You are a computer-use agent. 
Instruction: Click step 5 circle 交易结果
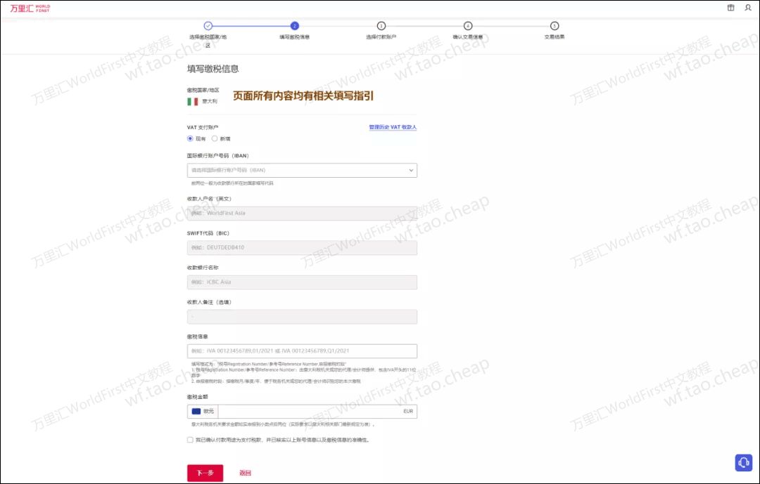(x=555, y=26)
